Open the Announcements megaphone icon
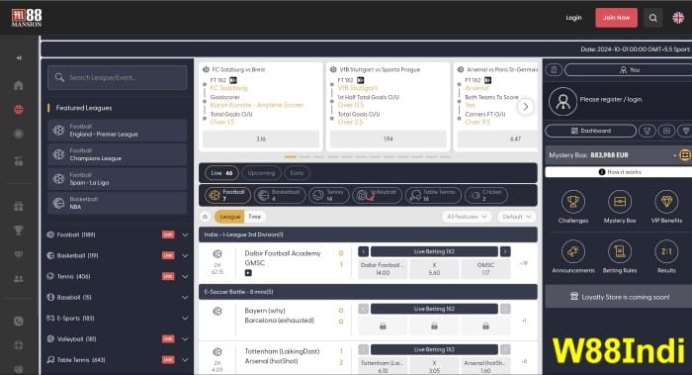 coord(572,251)
